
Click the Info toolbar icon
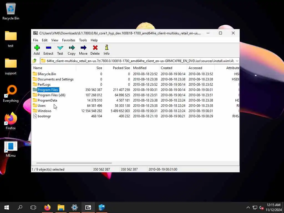coord(107,47)
